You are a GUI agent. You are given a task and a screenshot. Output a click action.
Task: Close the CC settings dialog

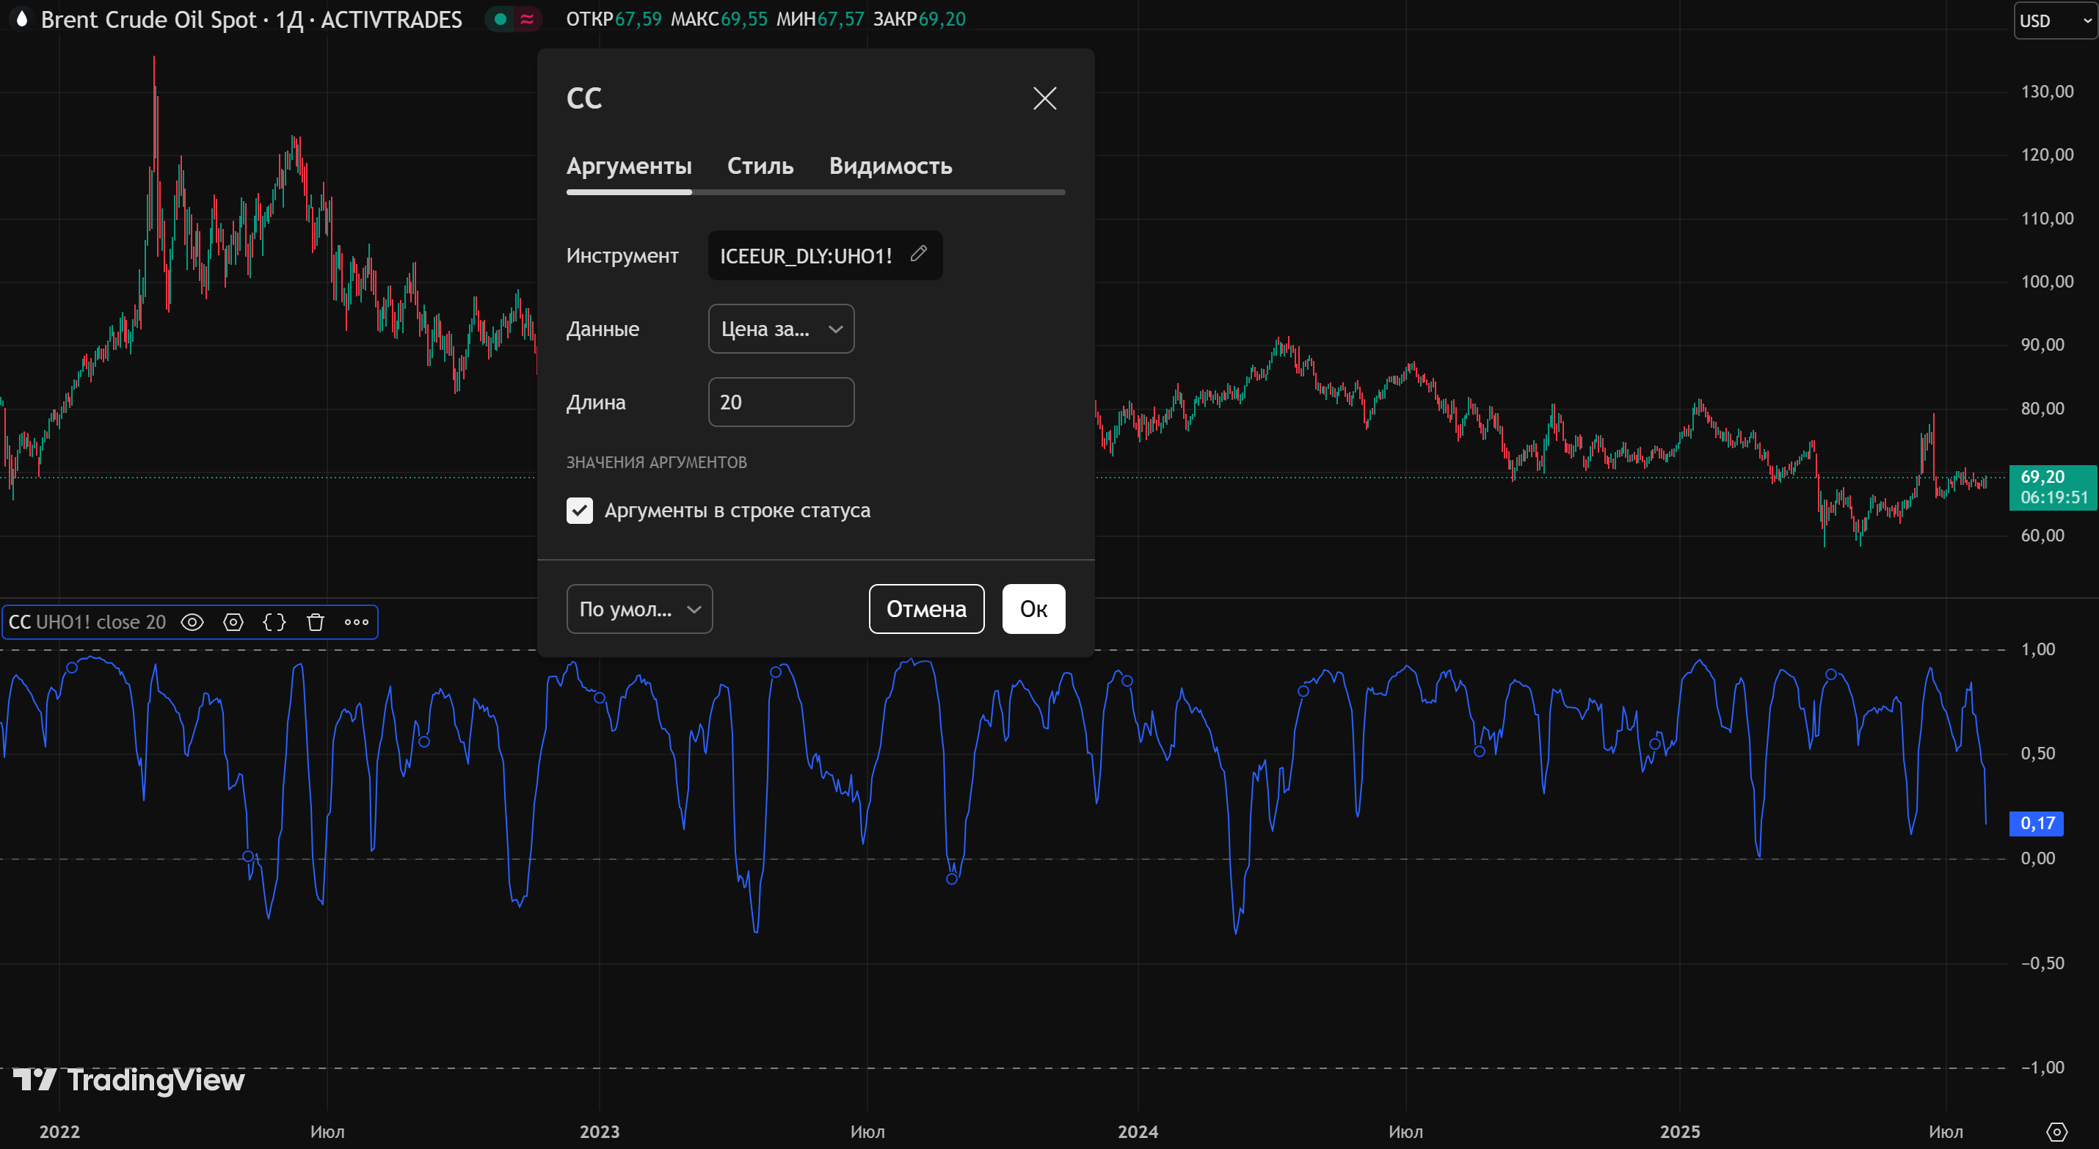1044,98
